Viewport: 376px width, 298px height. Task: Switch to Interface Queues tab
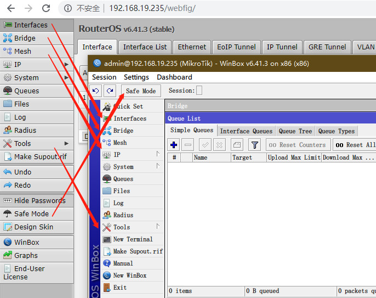(246, 131)
